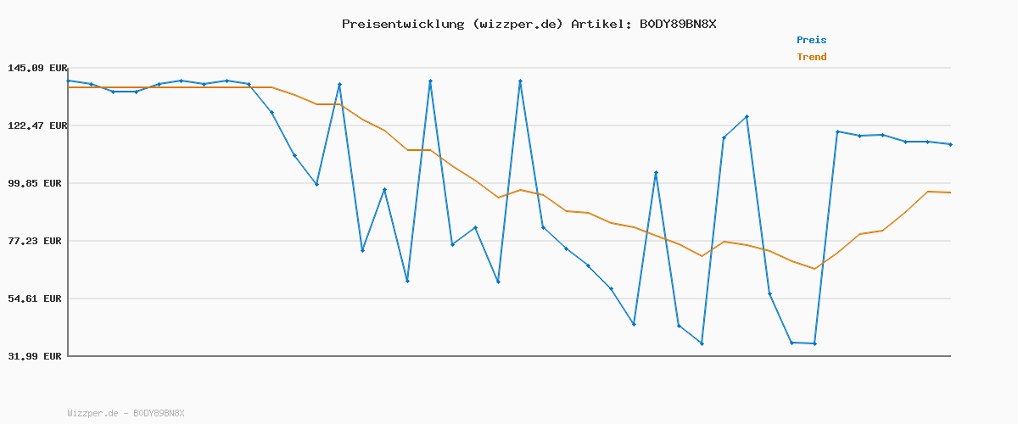The image size is (1018, 424).
Task: Click the blue Preis legend label
Action: tap(811, 40)
